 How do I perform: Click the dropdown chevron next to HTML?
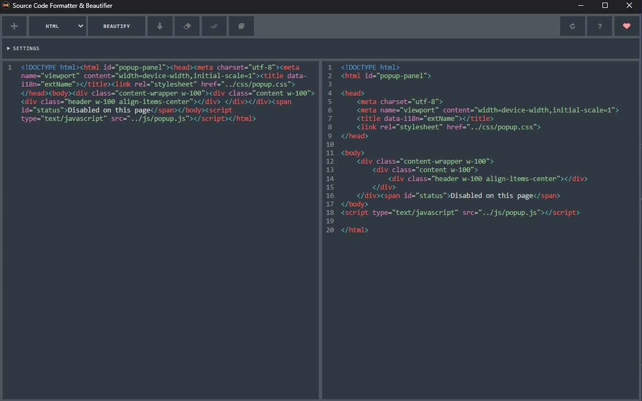[x=80, y=26]
